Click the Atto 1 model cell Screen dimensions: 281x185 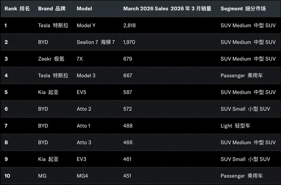(84, 126)
